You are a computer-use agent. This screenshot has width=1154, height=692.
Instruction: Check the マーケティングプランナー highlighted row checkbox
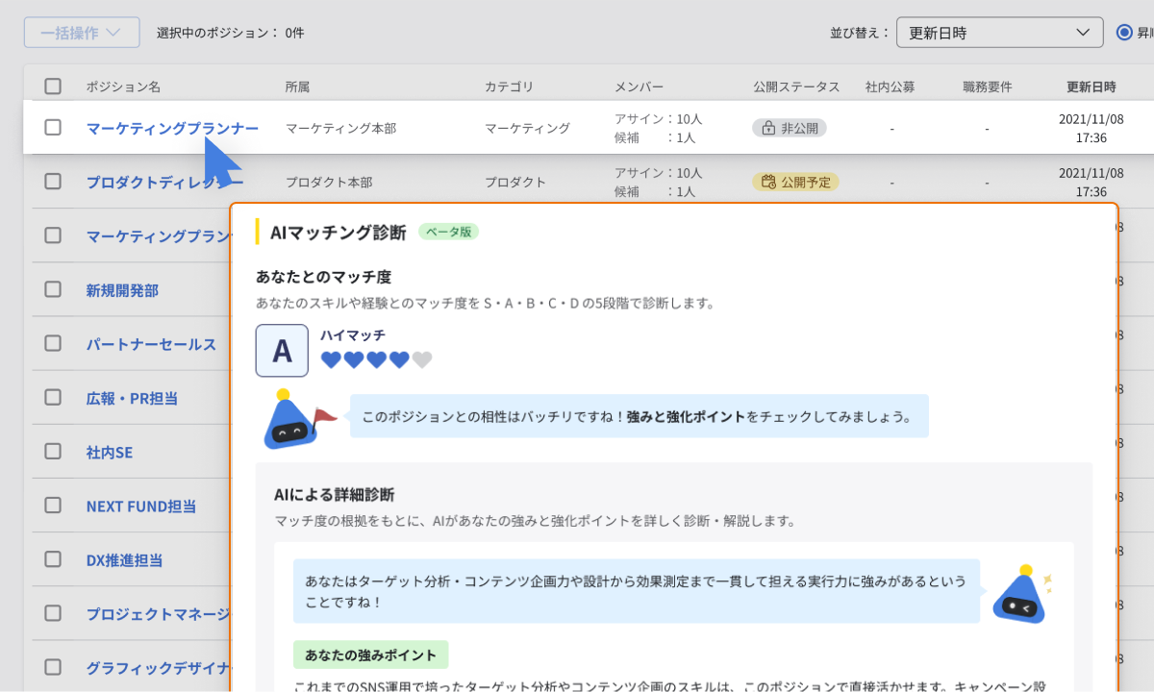tap(53, 127)
